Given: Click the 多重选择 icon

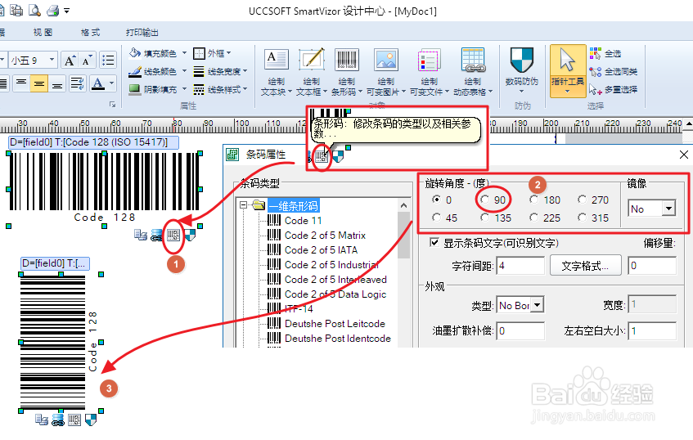Looking at the screenshot, I should [x=596, y=90].
